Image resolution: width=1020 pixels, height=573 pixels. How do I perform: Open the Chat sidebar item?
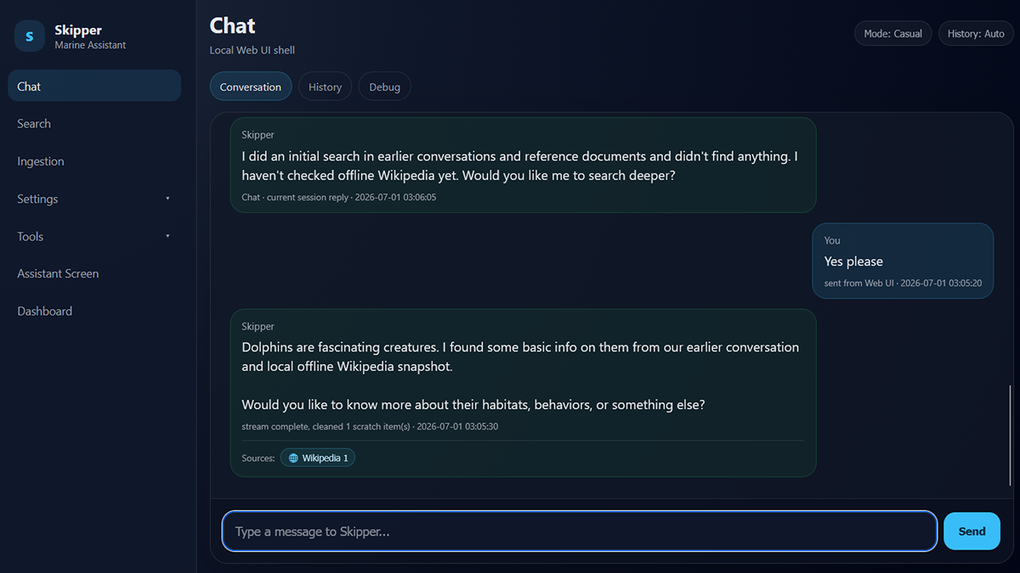94,86
